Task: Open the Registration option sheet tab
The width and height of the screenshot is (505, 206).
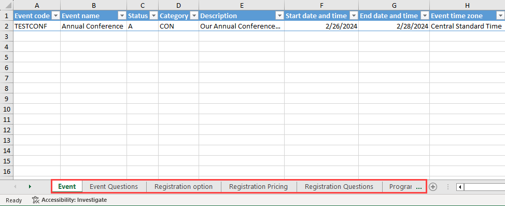Action: point(184,187)
